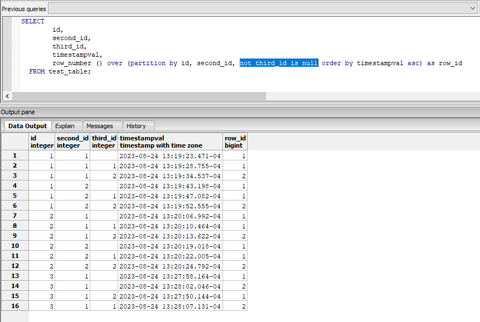Select the id column header
Screen dimensions: 480x322
coord(42,142)
